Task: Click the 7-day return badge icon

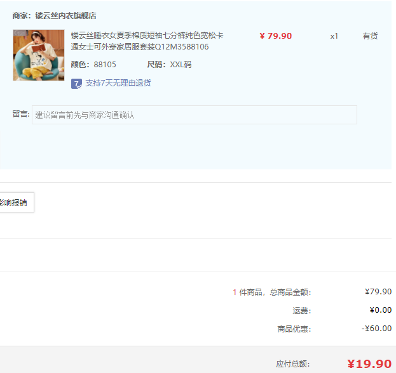Action: tap(76, 84)
